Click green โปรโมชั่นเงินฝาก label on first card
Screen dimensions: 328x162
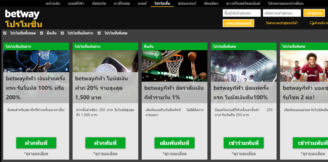click(x=19, y=46)
